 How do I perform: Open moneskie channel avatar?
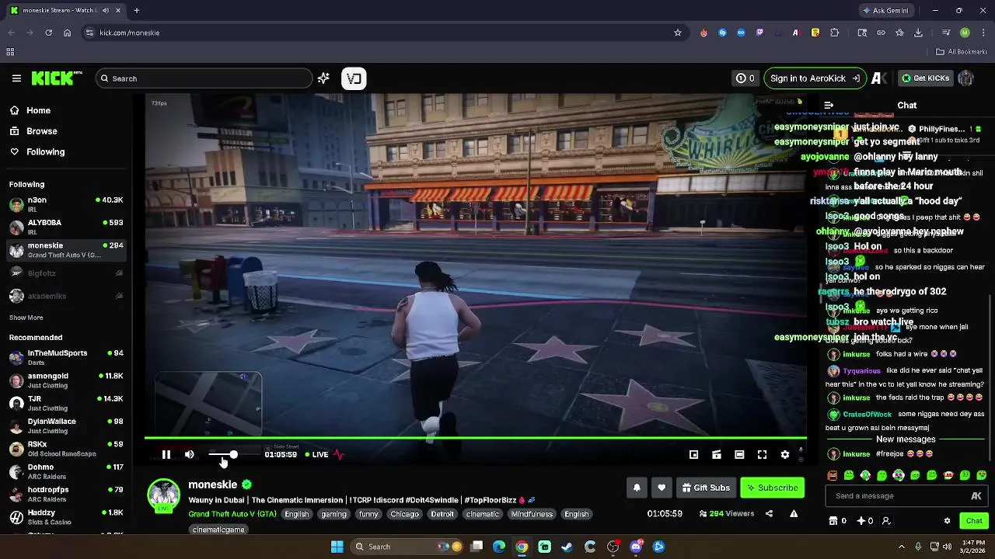(163, 496)
